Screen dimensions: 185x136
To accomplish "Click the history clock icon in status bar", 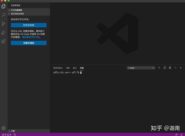I will click(x=15, y=134).
